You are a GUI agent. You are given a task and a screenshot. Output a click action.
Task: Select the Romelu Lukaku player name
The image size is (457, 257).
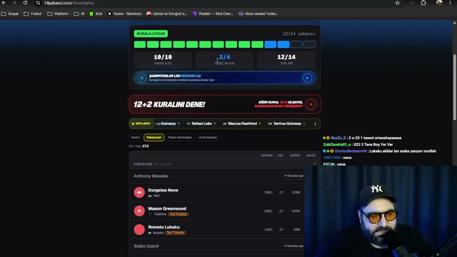pyautogui.click(x=164, y=227)
